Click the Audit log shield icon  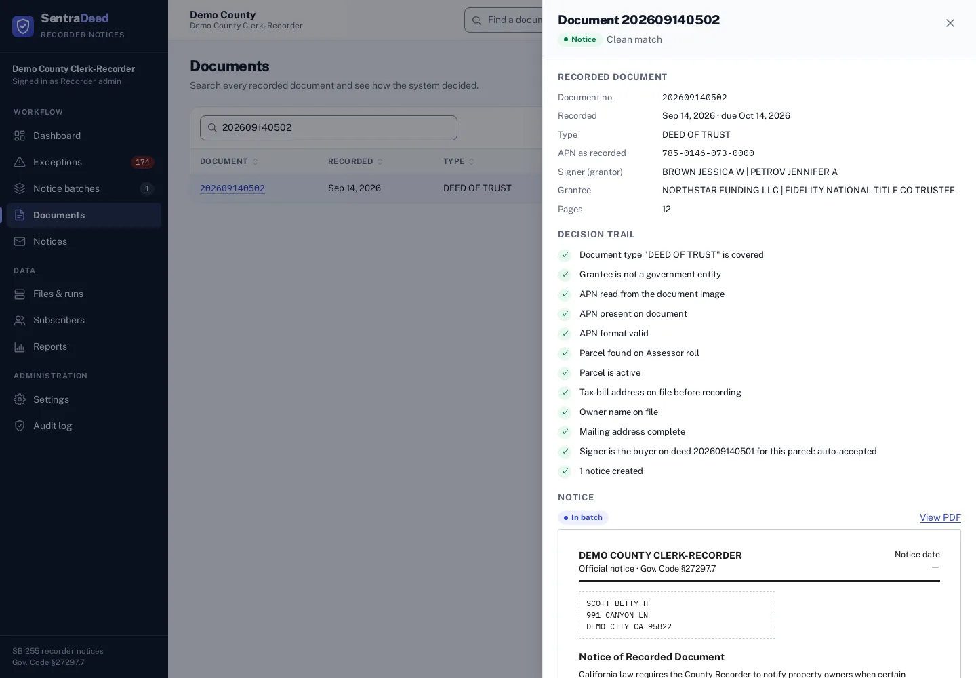[x=20, y=426]
